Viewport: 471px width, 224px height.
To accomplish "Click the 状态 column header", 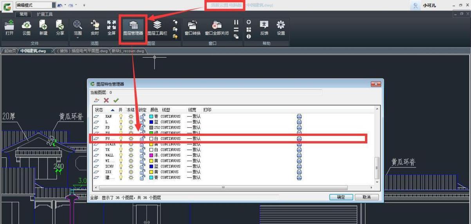I will point(99,110).
